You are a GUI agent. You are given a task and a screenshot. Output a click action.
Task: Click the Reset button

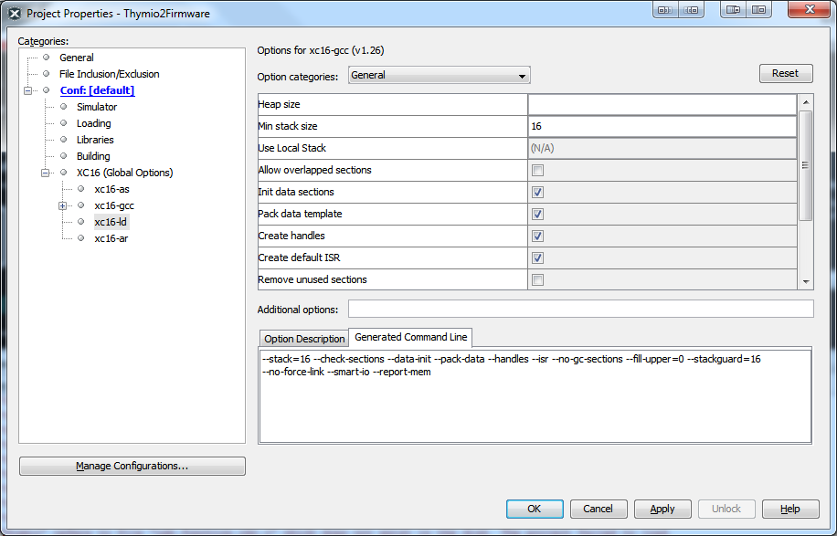point(786,74)
